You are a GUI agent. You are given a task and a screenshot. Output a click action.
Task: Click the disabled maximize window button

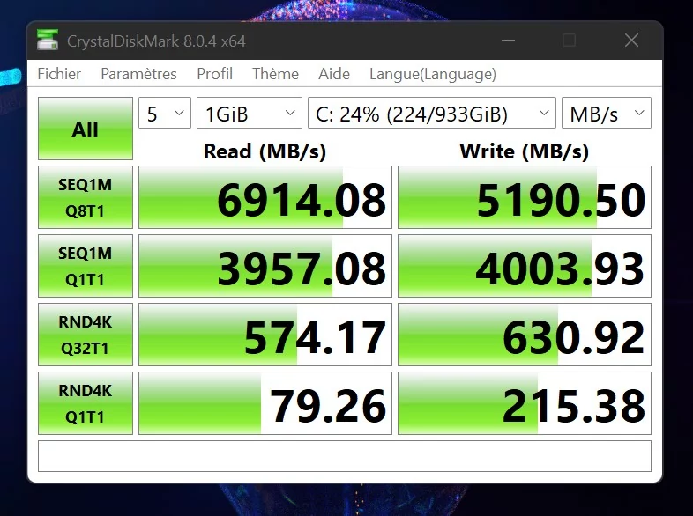pyautogui.click(x=569, y=41)
